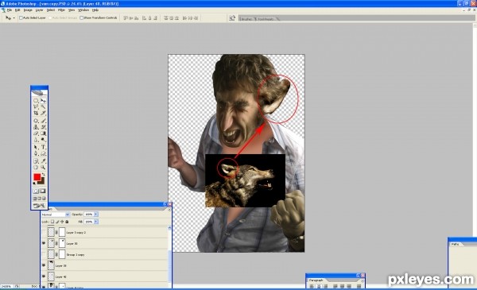Open the Layer menu
The width and height of the screenshot is (477, 290).
pos(39,10)
